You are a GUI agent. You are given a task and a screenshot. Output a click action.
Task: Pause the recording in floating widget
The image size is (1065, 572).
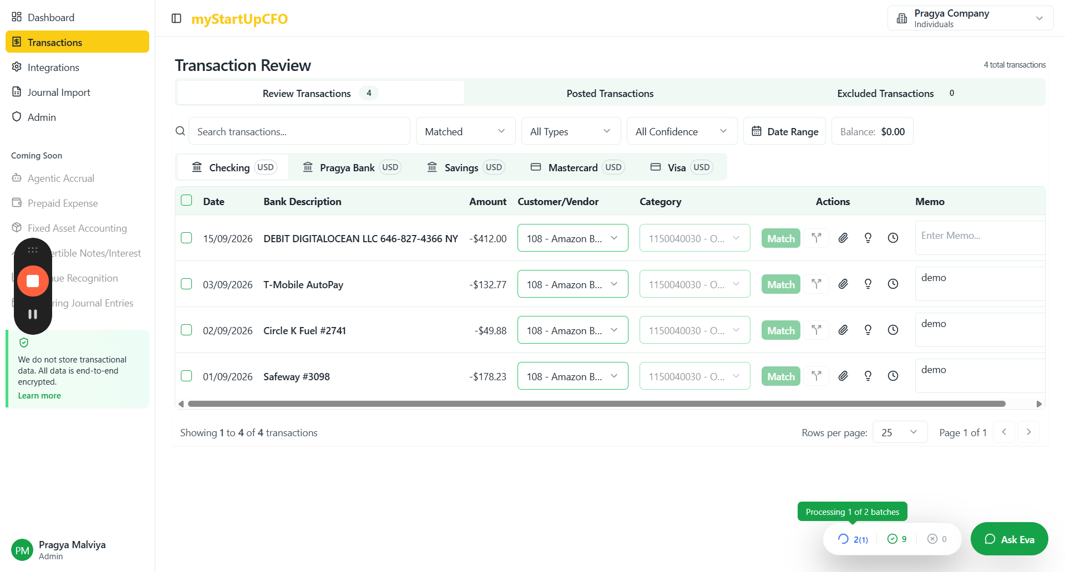click(x=33, y=314)
